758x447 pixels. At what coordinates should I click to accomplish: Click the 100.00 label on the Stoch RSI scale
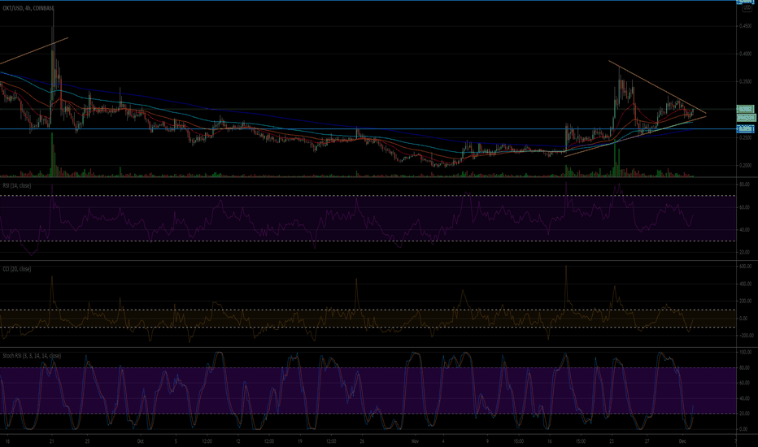coord(745,352)
